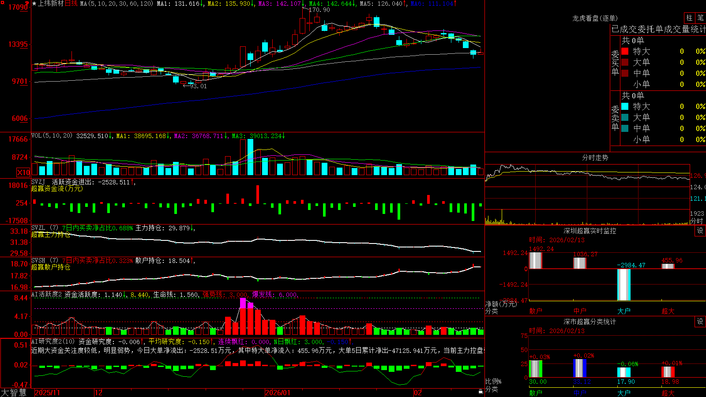Click the tallest cyan volume bar
Screen dimensions: 706x397
(251, 157)
